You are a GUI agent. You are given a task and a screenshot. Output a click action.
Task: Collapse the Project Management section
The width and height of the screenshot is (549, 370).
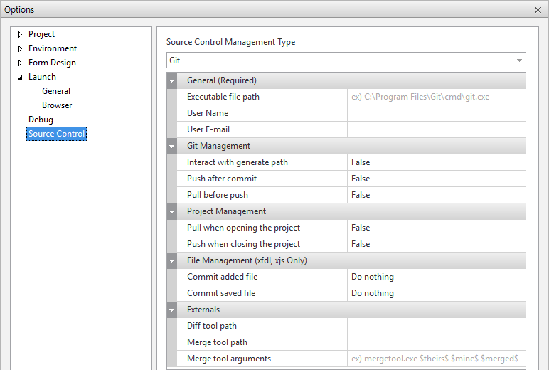point(171,211)
